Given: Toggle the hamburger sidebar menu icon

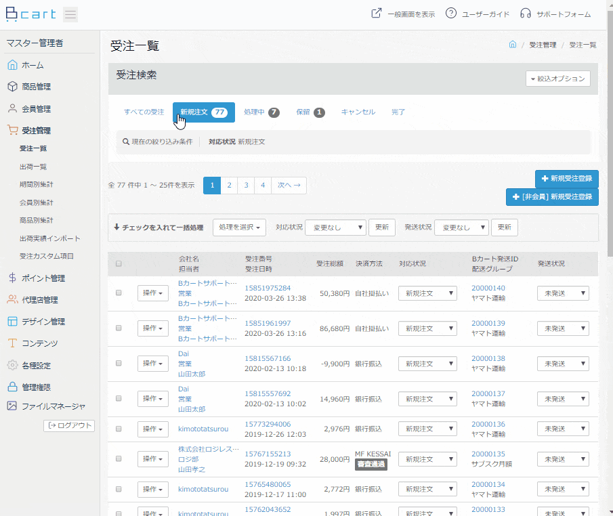Looking at the screenshot, I should tap(70, 14).
